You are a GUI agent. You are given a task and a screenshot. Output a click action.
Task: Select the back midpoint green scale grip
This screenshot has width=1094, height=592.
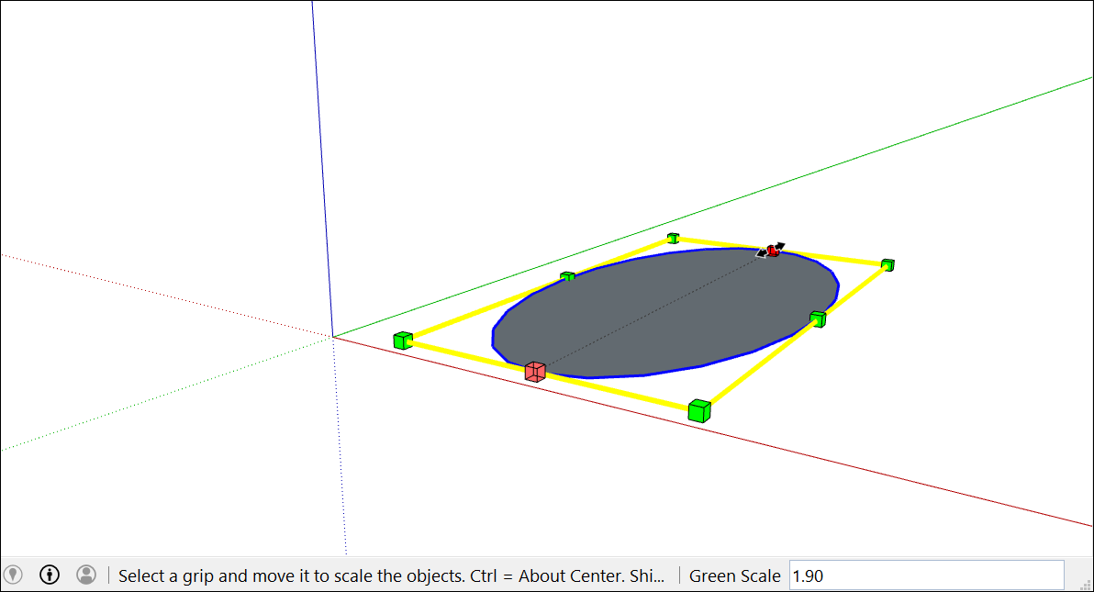coord(568,274)
